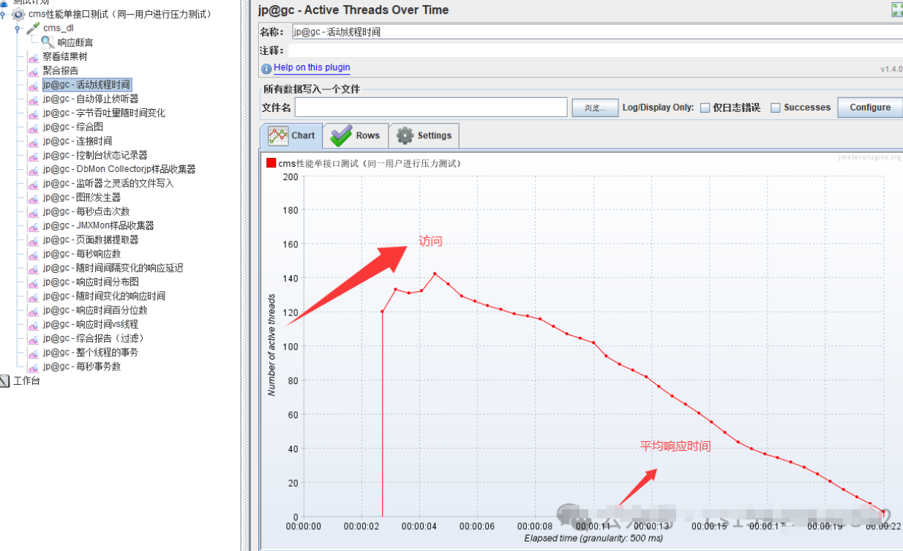Click the magnifier icon of 响应断言

point(48,42)
